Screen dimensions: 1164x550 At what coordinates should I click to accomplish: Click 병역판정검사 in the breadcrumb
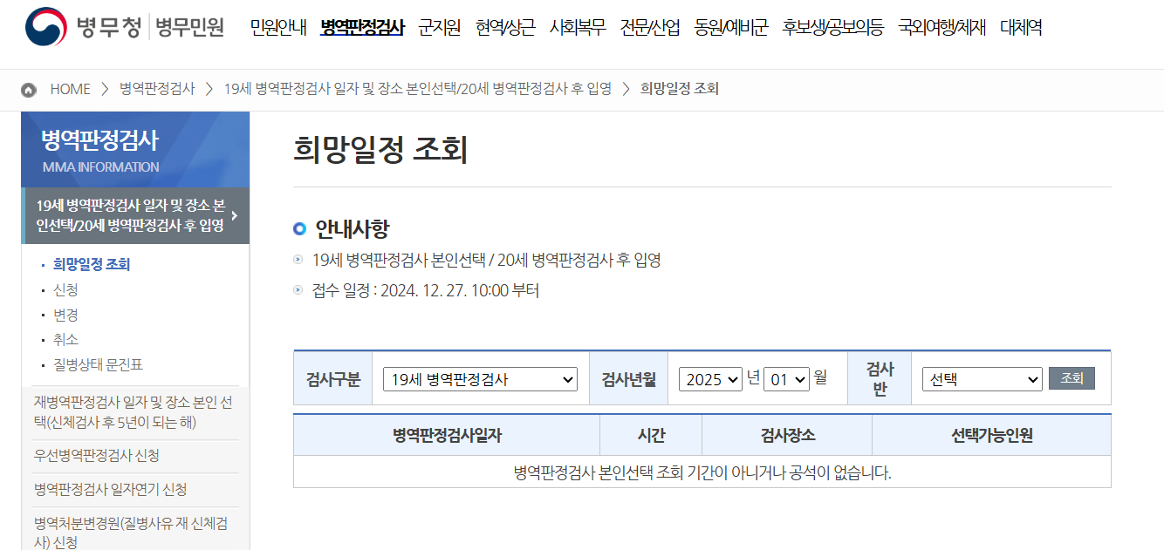(x=157, y=89)
